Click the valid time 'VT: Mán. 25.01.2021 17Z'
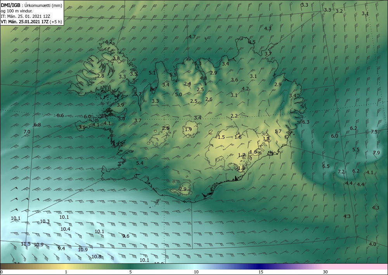Image resolution: width=388 pixels, height=275 pixels. (x=25, y=22)
